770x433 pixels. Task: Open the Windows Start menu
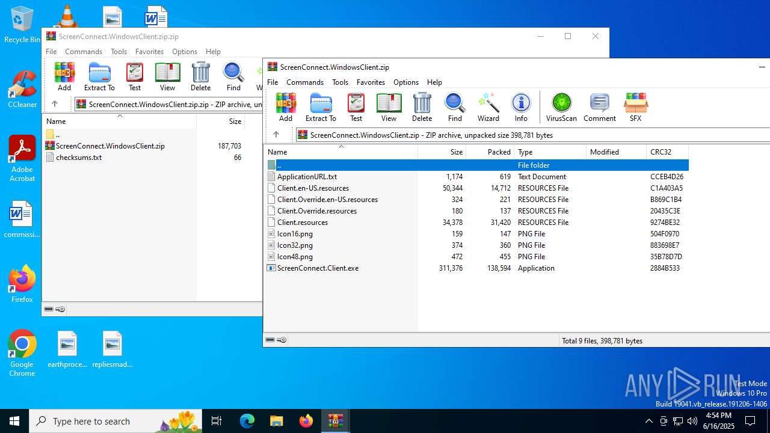(x=14, y=421)
